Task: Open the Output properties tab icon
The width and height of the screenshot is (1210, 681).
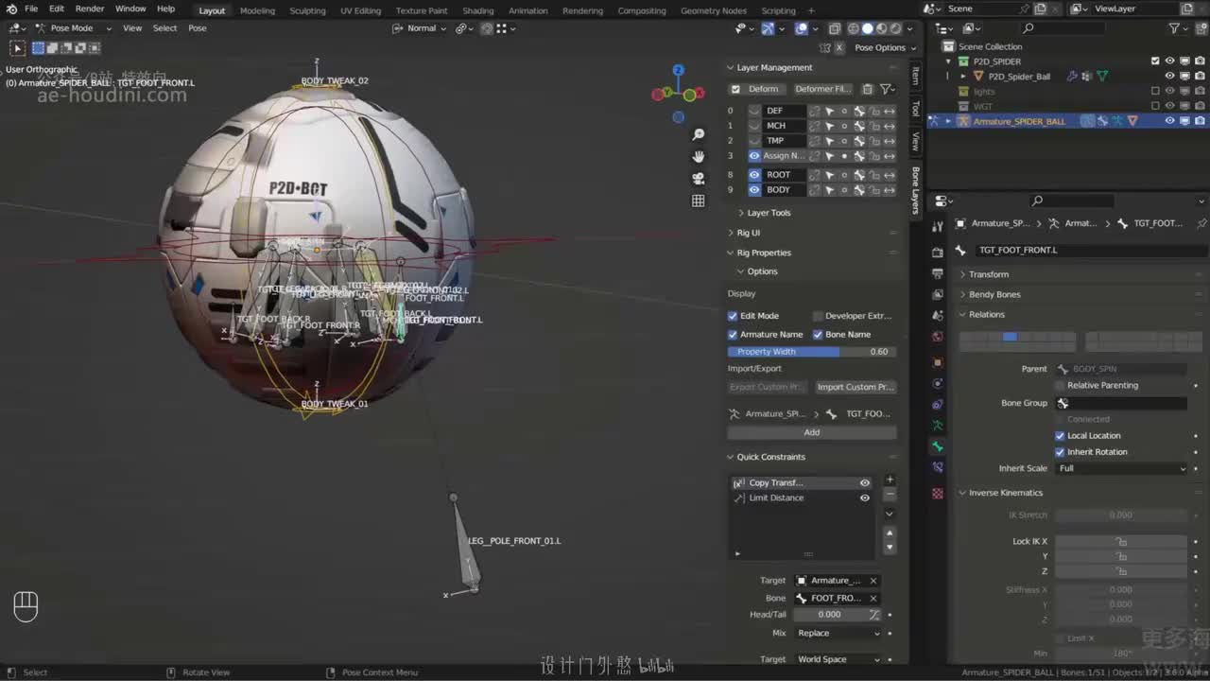Action: pyautogui.click(x=938, y=273)
